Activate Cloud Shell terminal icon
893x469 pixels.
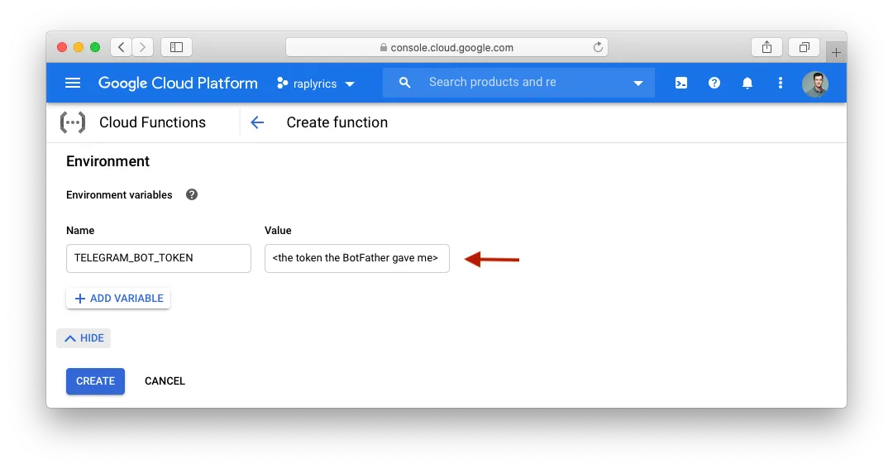[681, 83]
